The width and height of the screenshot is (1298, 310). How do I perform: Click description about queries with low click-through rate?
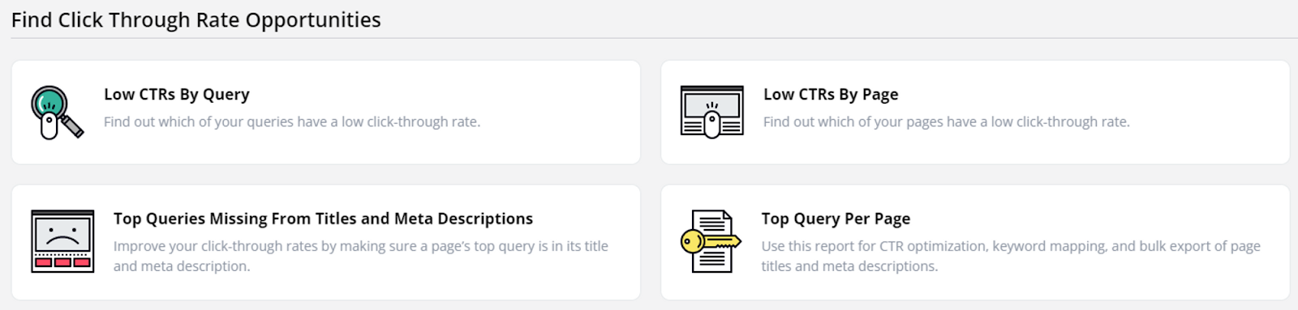[292, 122]
